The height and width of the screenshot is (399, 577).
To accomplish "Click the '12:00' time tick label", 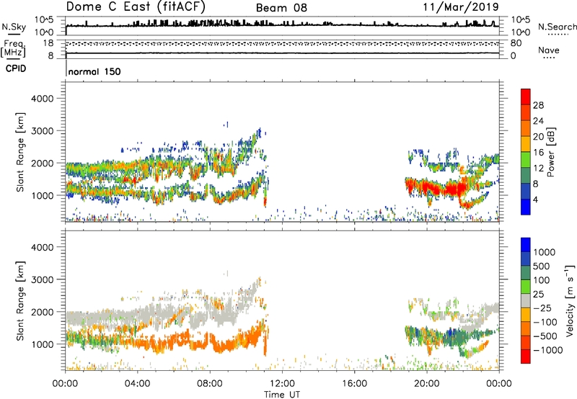I will click(x=282, y=384).
